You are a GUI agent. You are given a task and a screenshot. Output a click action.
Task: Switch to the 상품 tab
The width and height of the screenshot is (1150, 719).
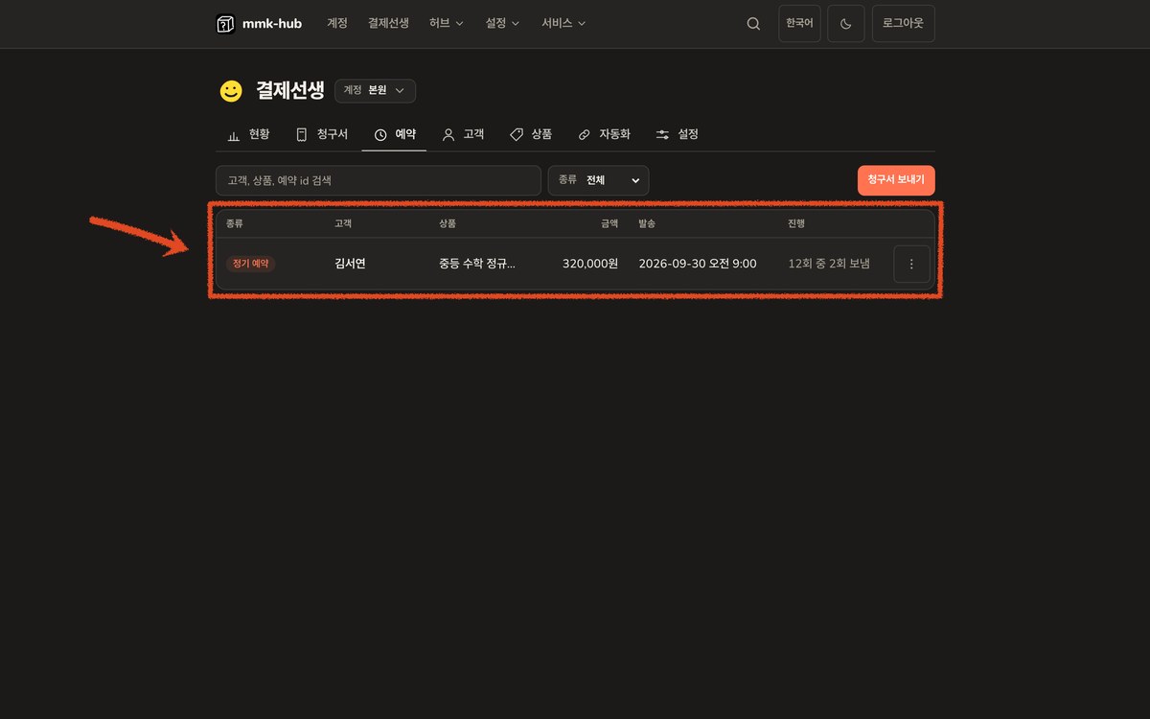[530, 134]
